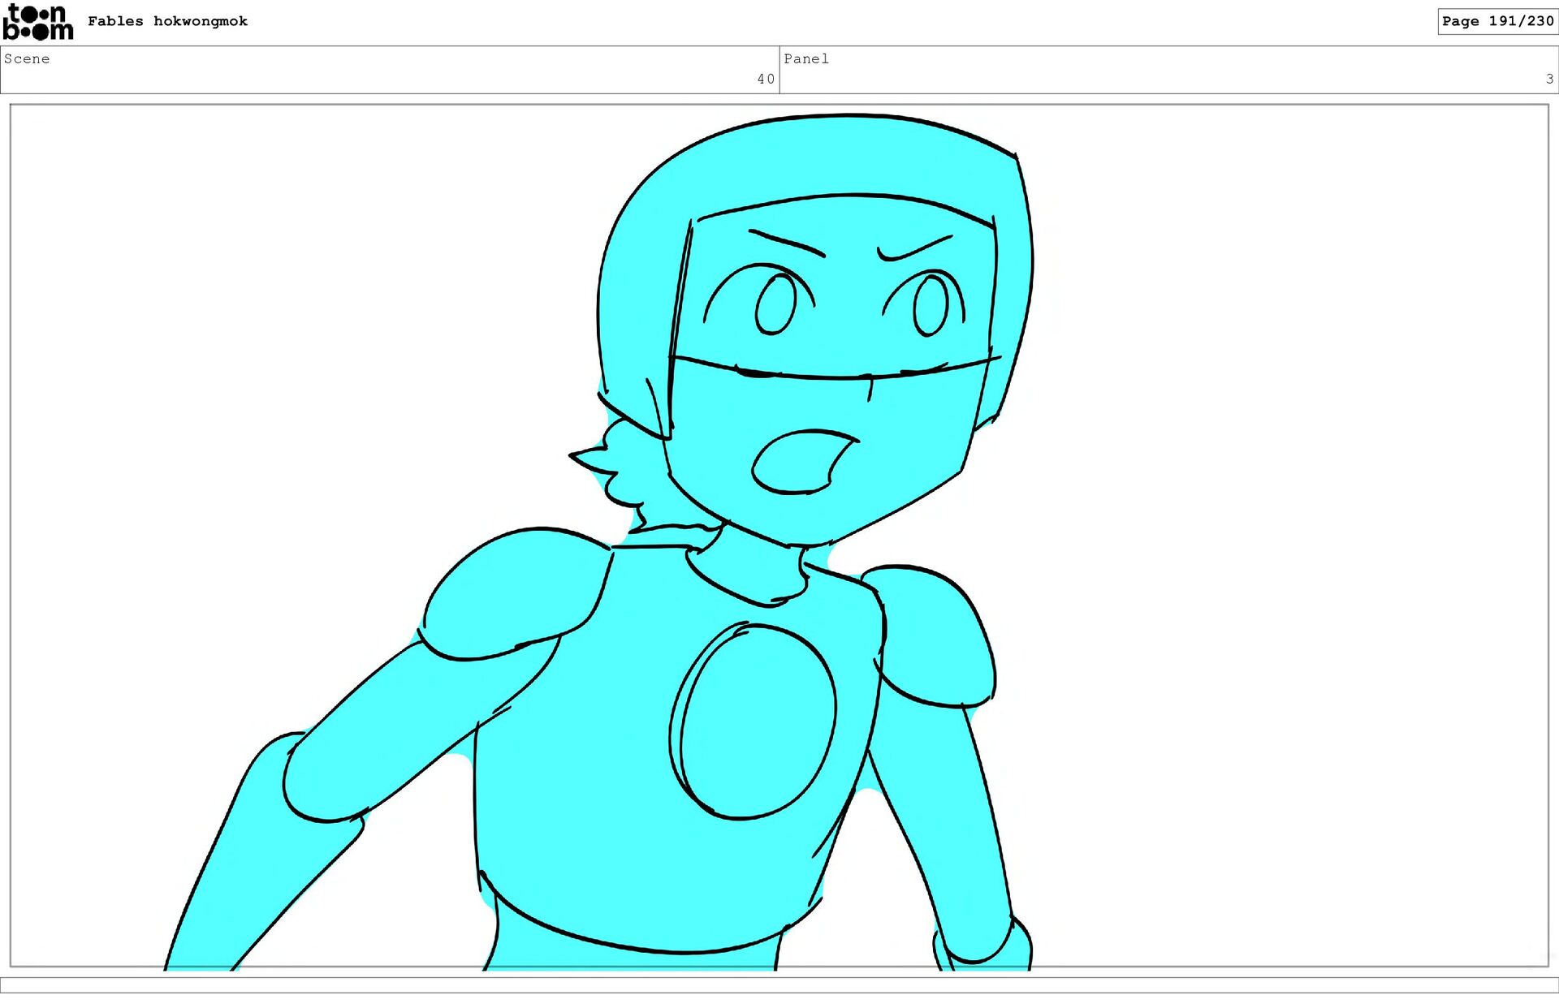Screen dimensions: 1559x1008
Task: Click the empty notes field below panel
Action: pos(779,984)
